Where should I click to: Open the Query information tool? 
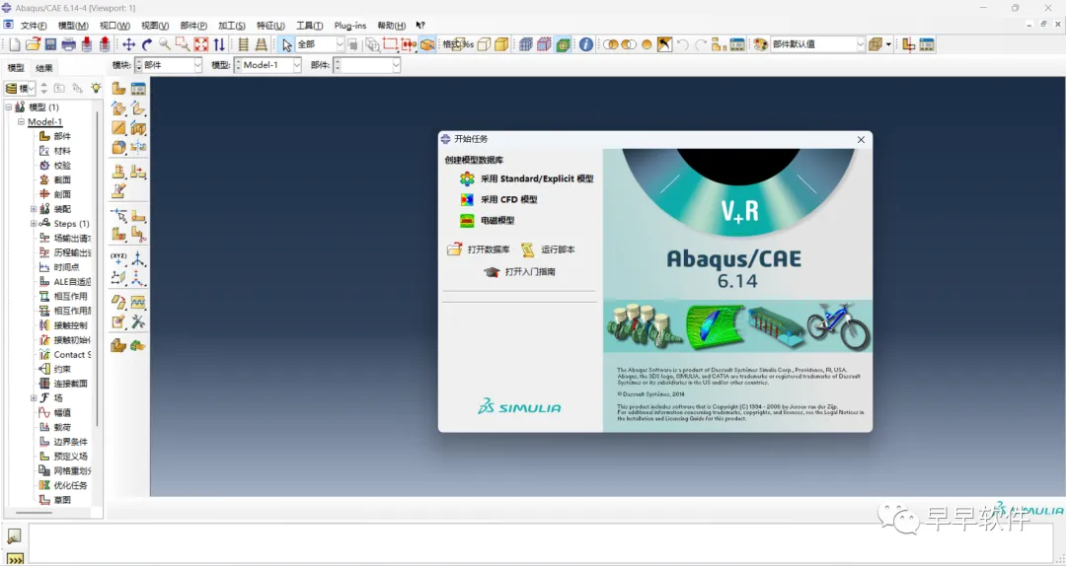click(x=586, y=44)
